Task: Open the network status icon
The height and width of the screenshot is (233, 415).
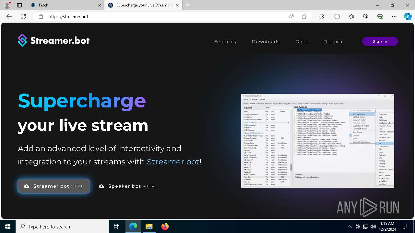Action: pyautogui.click(x=365, y=227)
